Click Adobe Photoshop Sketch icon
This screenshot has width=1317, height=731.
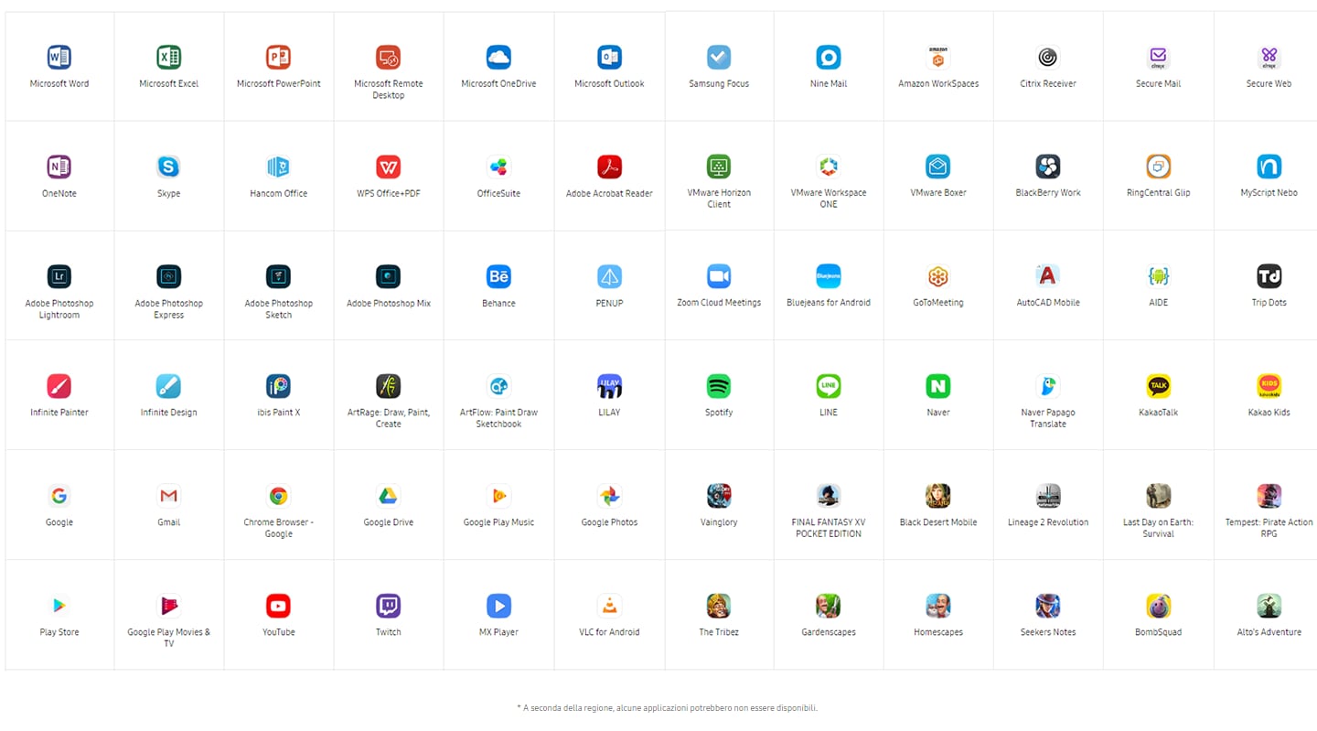tap(279, 276)
